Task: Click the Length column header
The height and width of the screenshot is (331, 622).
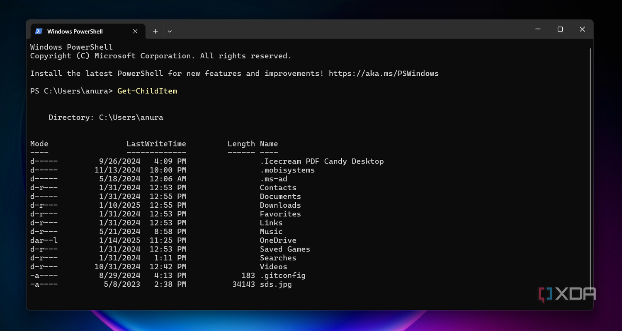Action: [241, 144]
